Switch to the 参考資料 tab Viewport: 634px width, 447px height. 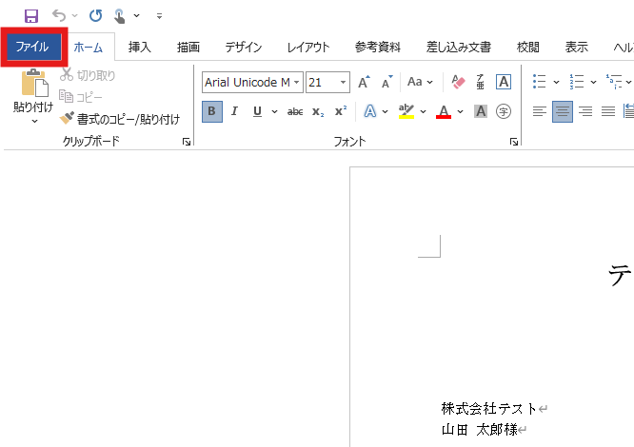tap(378, 48)
